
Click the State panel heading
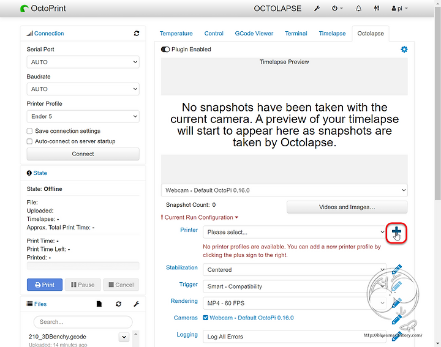coord(40,173)
